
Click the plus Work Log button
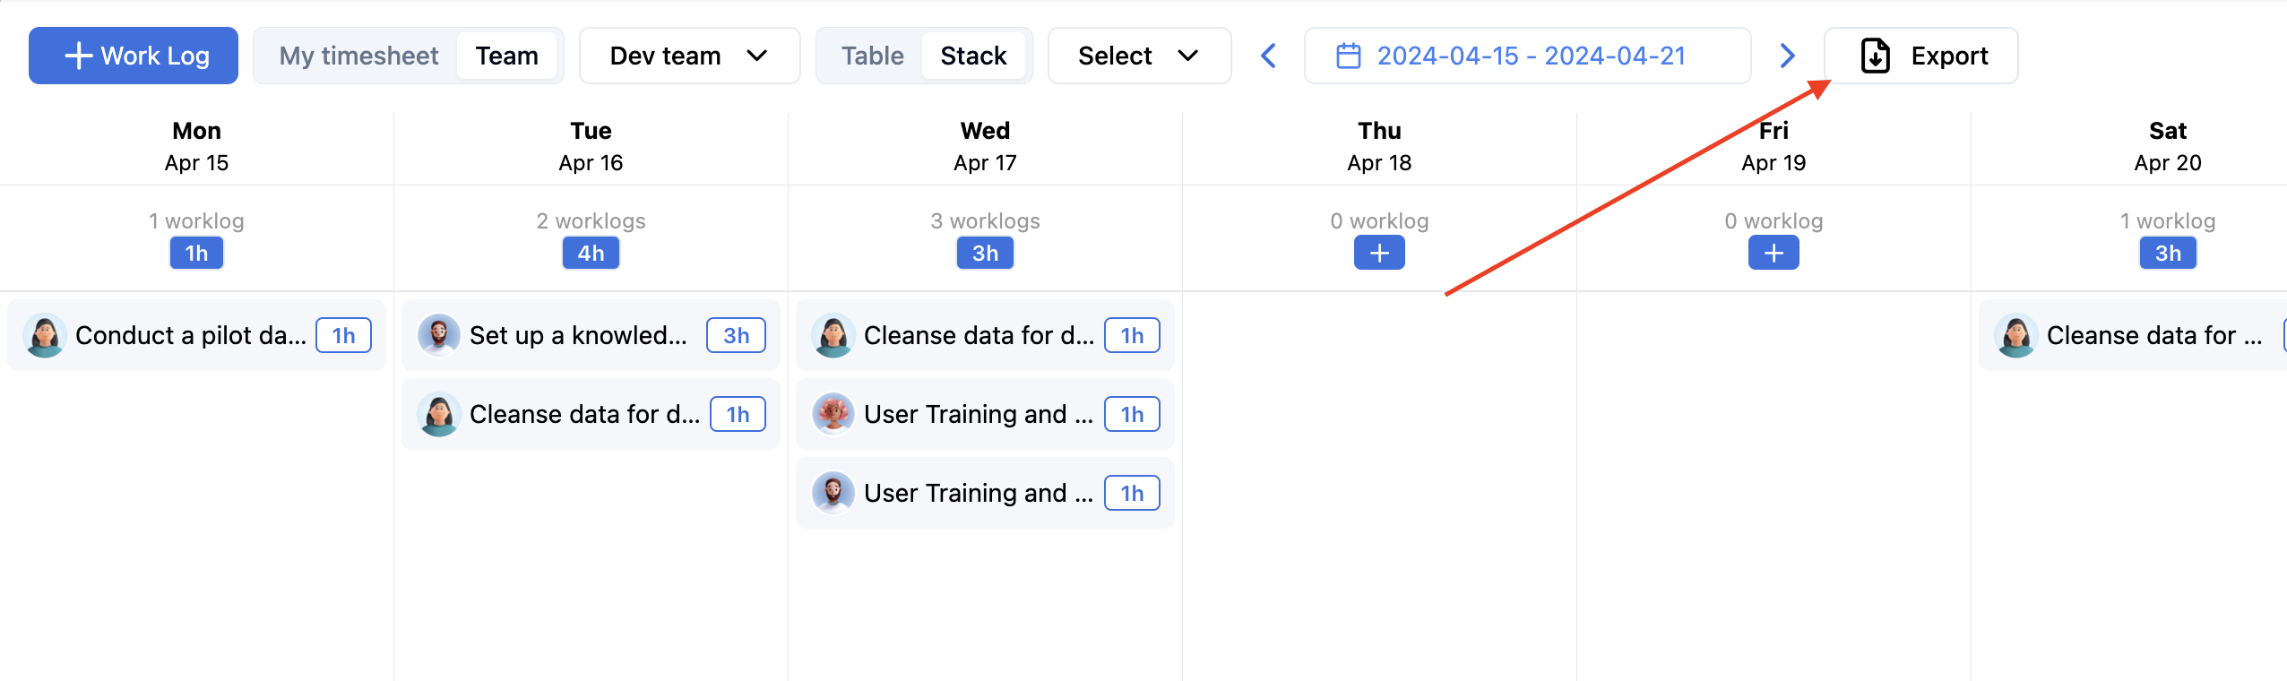pyautogui.click(x=134, y=56)
